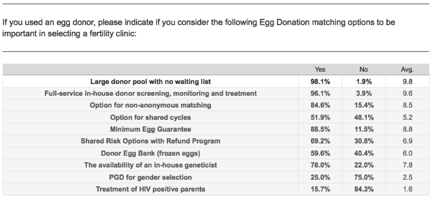Click the 75.0% No value cell
Screen dimensions: 432x199
point(364,177)
